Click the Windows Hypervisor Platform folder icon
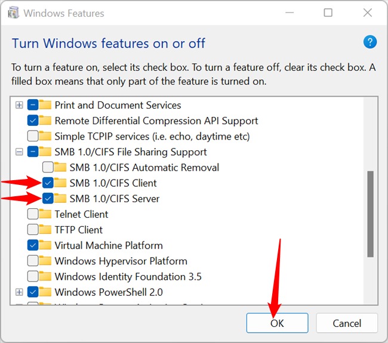The width and height of the screenshot is (388, 343). (x=45, y=261)
